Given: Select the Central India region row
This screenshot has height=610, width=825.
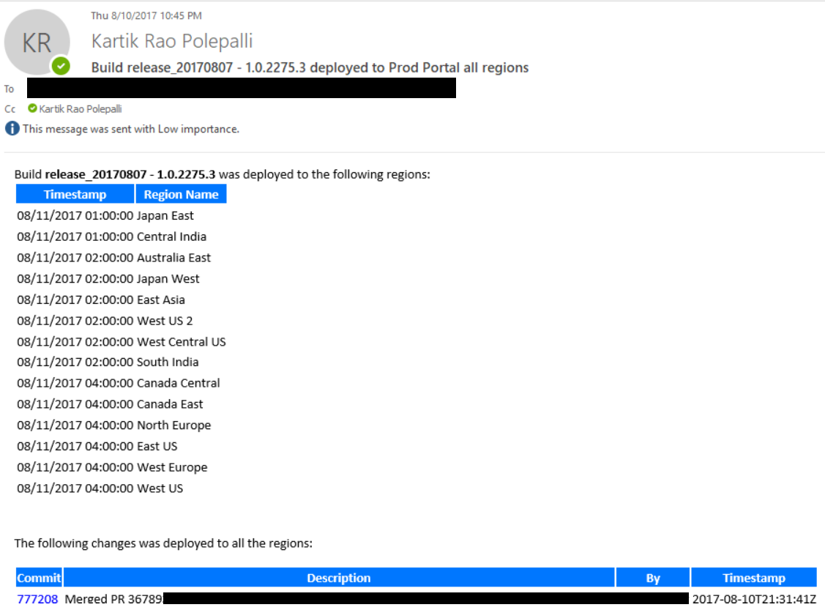Looking at the screenshot, I should point(111,237).
